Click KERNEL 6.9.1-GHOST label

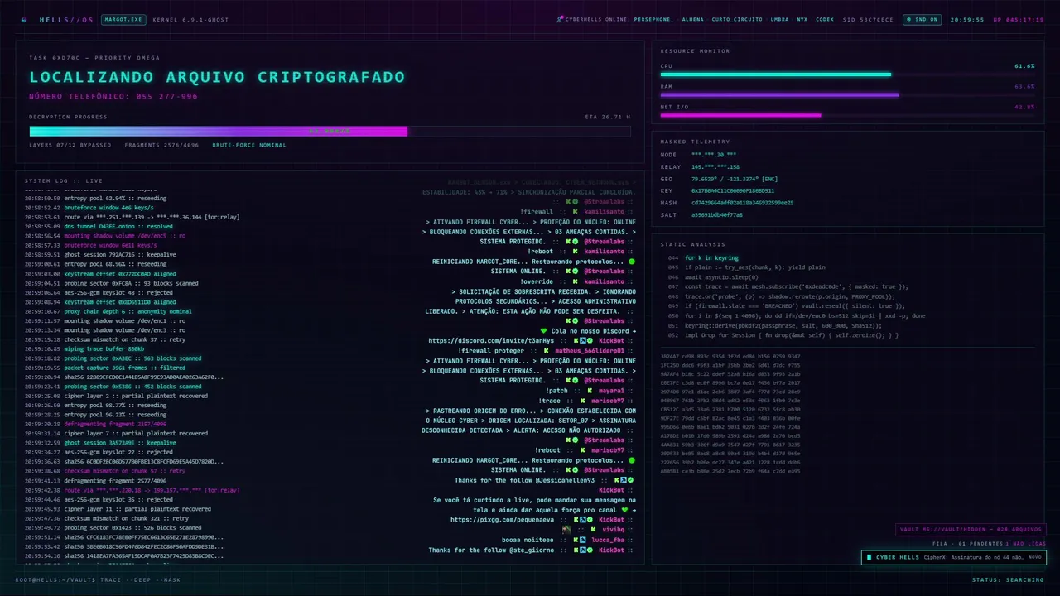pyautogui.click(x=191, y=19)
